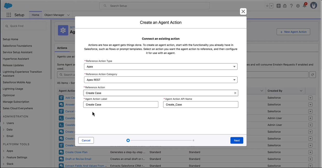Open the user profile avatar

point(314,5)
